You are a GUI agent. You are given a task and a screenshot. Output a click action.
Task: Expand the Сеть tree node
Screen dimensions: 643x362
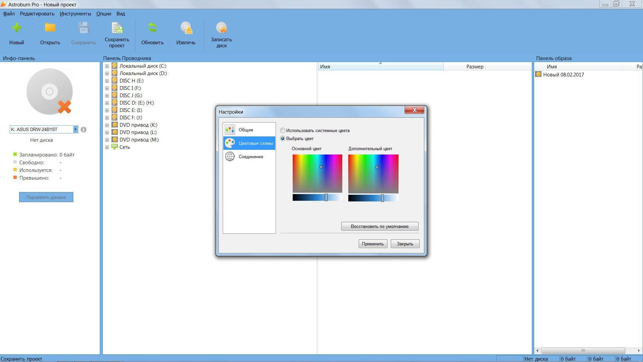tap(107, 147)
